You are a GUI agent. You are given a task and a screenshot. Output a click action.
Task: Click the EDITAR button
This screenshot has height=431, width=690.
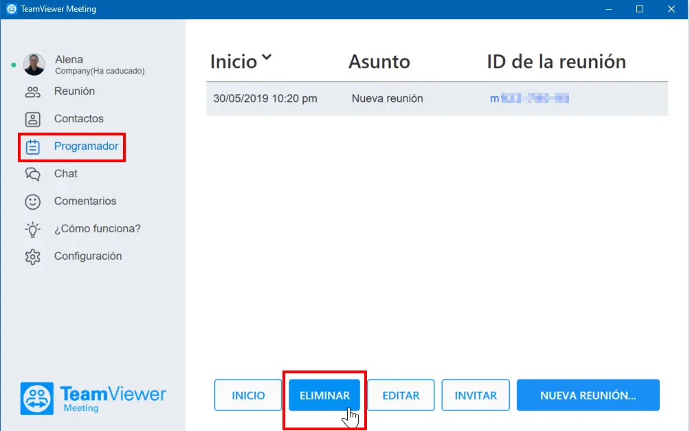401,395
